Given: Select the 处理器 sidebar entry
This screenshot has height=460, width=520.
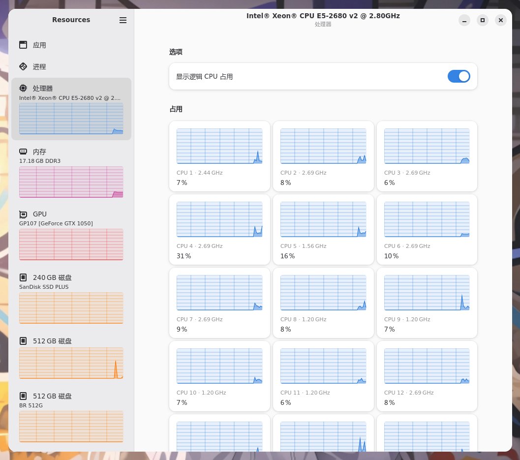Looking at the screenshot, I should point(71,109).
